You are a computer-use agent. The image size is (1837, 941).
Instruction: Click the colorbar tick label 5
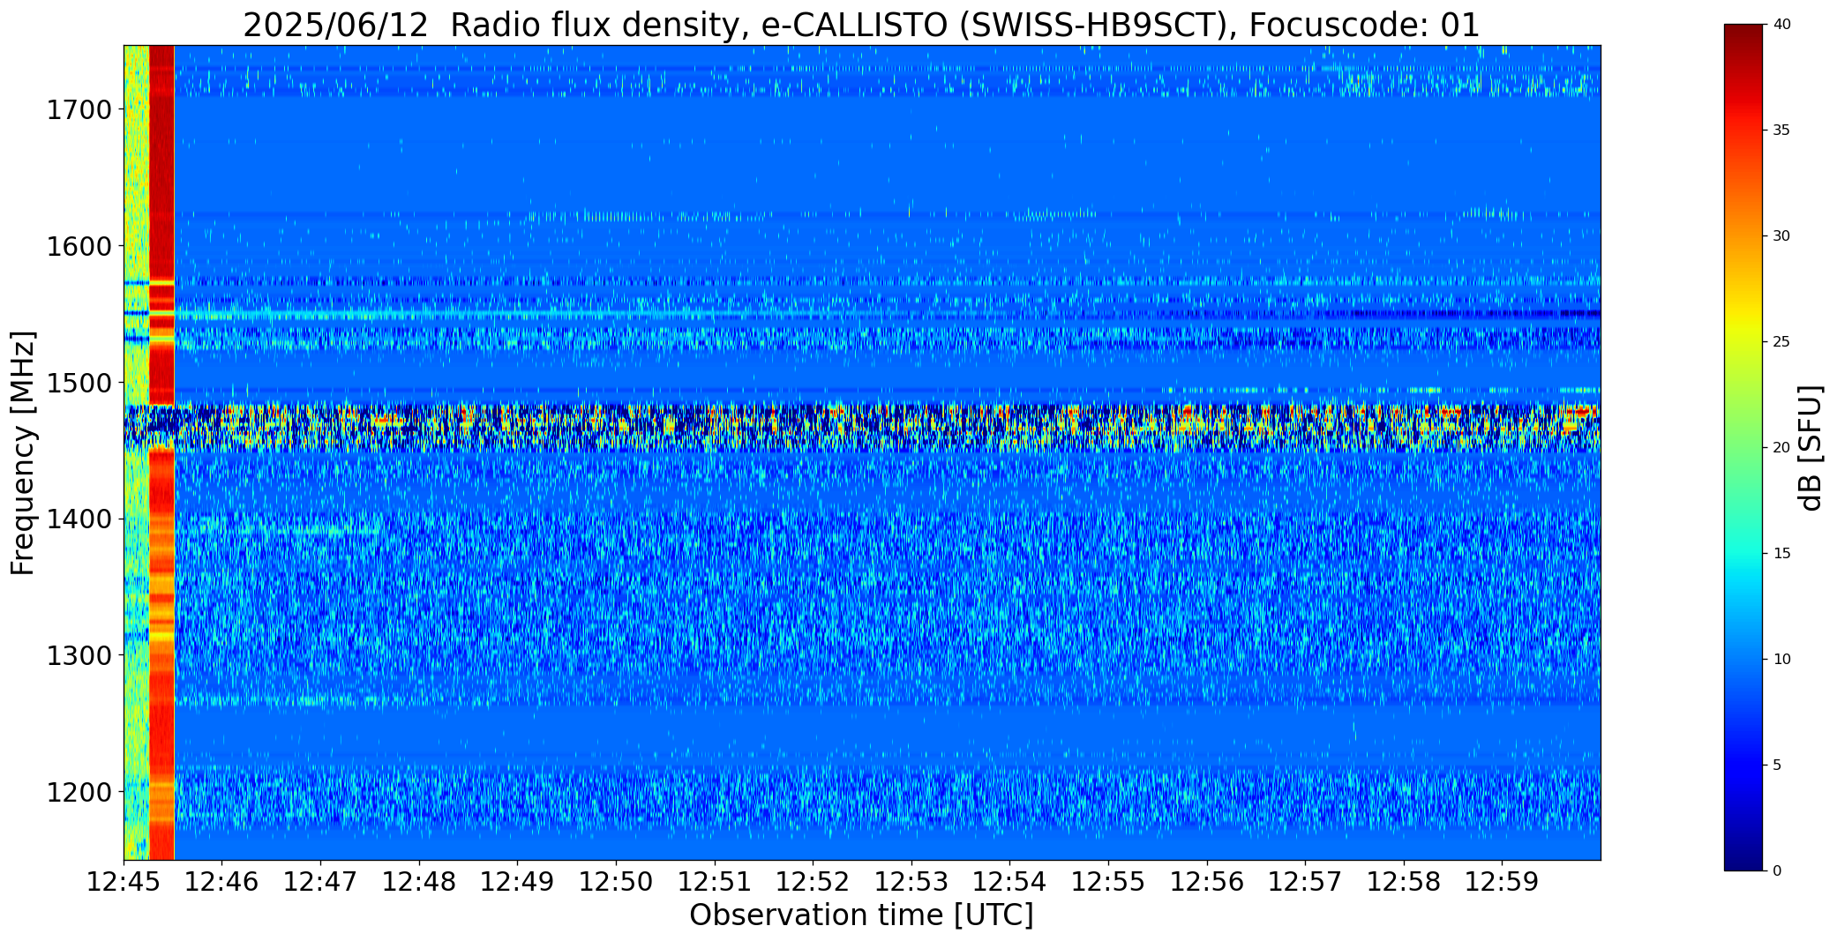pyautogui.click(x=1777, y=765)
